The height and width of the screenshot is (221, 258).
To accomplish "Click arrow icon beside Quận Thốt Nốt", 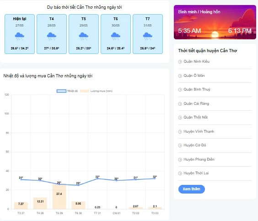I will pyautogui.click(x=180, y=118).
